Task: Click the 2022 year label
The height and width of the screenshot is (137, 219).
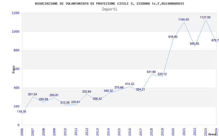Action: point(195,132)
